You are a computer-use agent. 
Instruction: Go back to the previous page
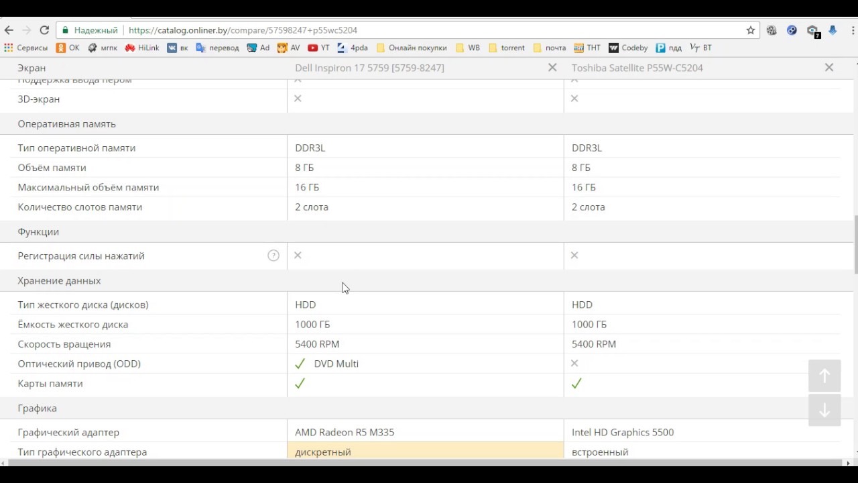pos(9,30)
